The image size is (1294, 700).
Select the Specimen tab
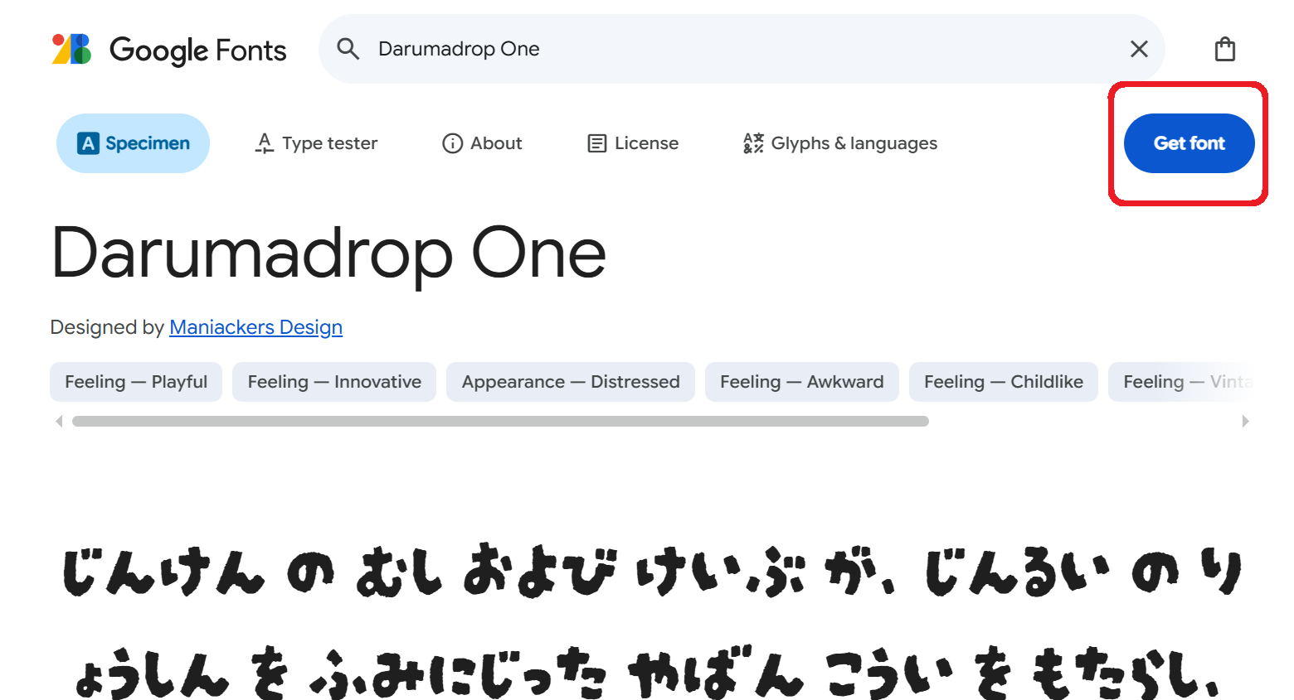[x=133, y=143]
